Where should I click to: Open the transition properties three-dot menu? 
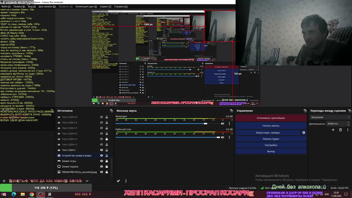[348, 130]
